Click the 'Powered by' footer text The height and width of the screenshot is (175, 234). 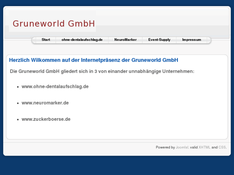(x=165, y=147)
